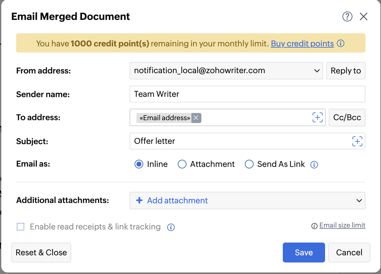Screen dimensions: 381x274
Task: Insert merge field in To address box
Action: 317,117
